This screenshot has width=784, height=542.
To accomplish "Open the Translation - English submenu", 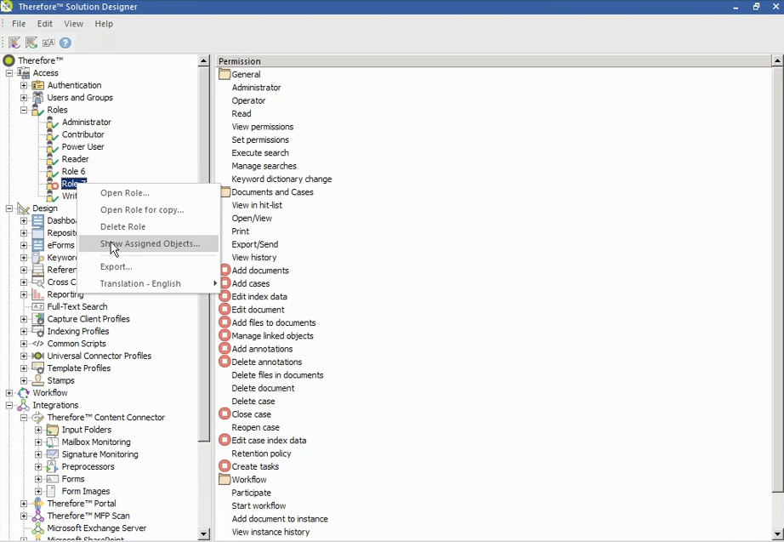I will point(142,282).
